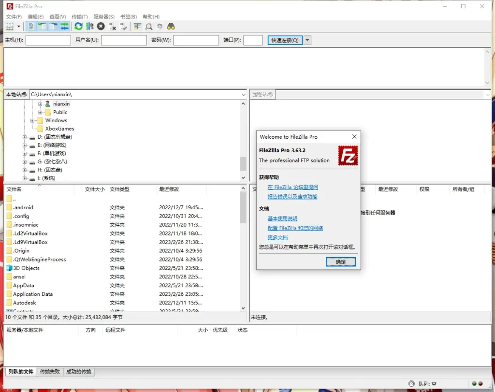Viewport: 495px width, 392px height.
Task: Open the 服务器(S) menu
Action: pyautogui.click(x=104, y=17)
